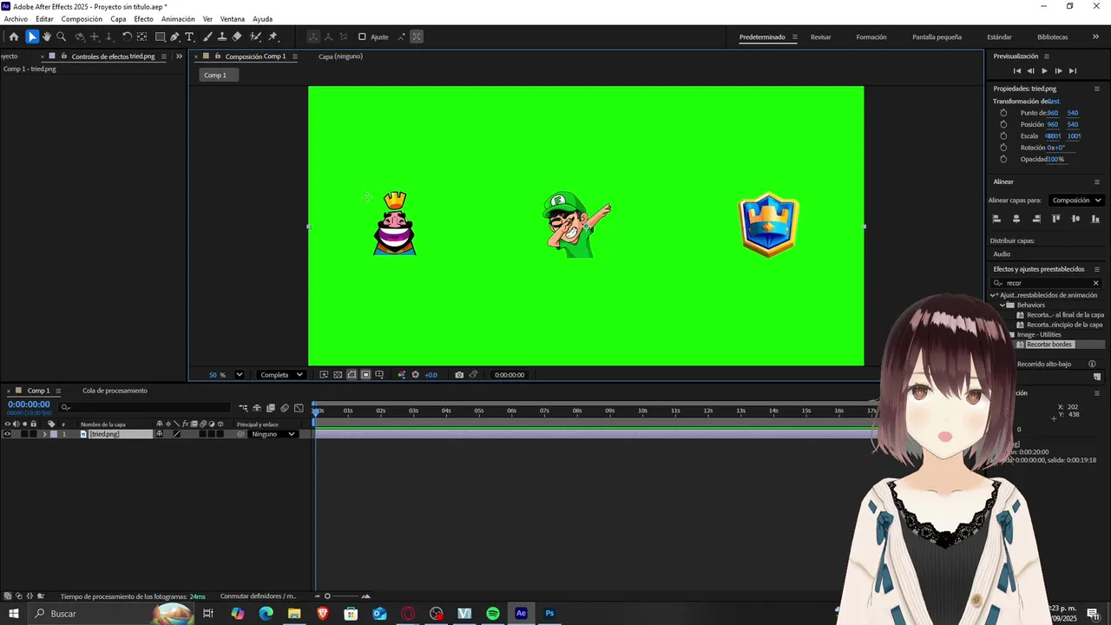
Task: Expand the tried.png layer properties
Action: (44, 434)
